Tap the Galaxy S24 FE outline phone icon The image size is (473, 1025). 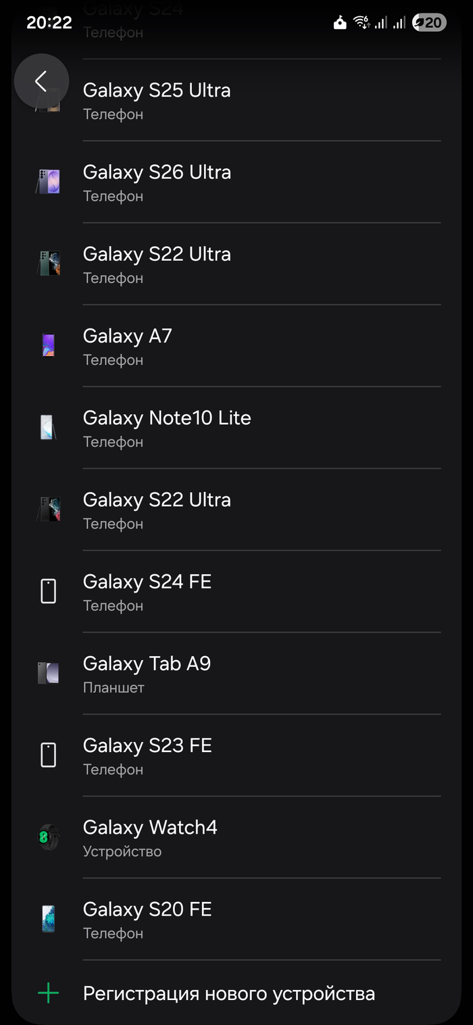pyautogui.click(x=48, y=591)
